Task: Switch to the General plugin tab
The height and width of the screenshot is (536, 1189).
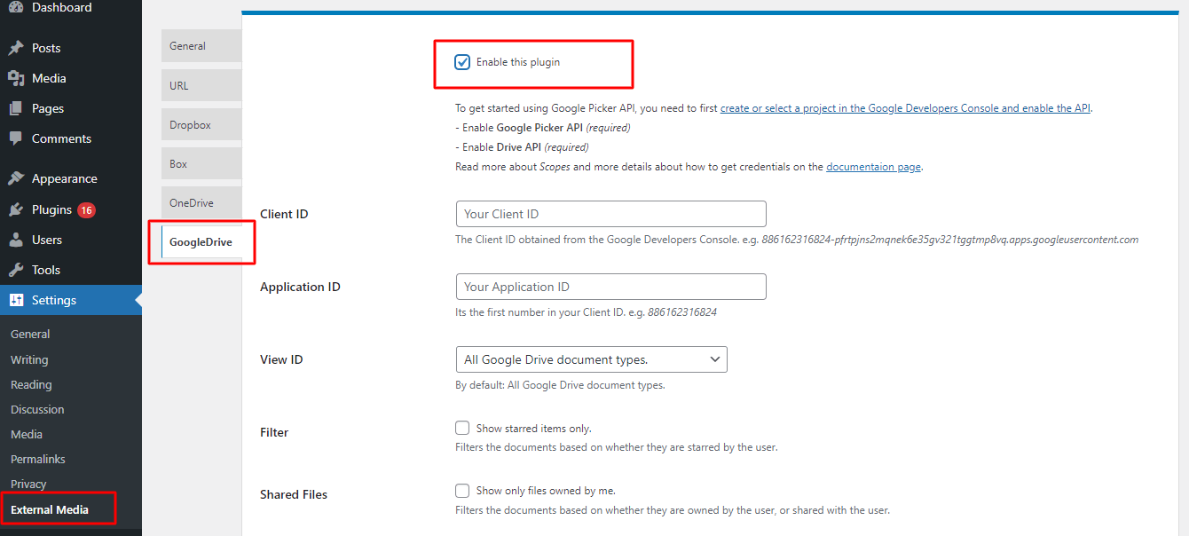Action: [x=201, y=46]
